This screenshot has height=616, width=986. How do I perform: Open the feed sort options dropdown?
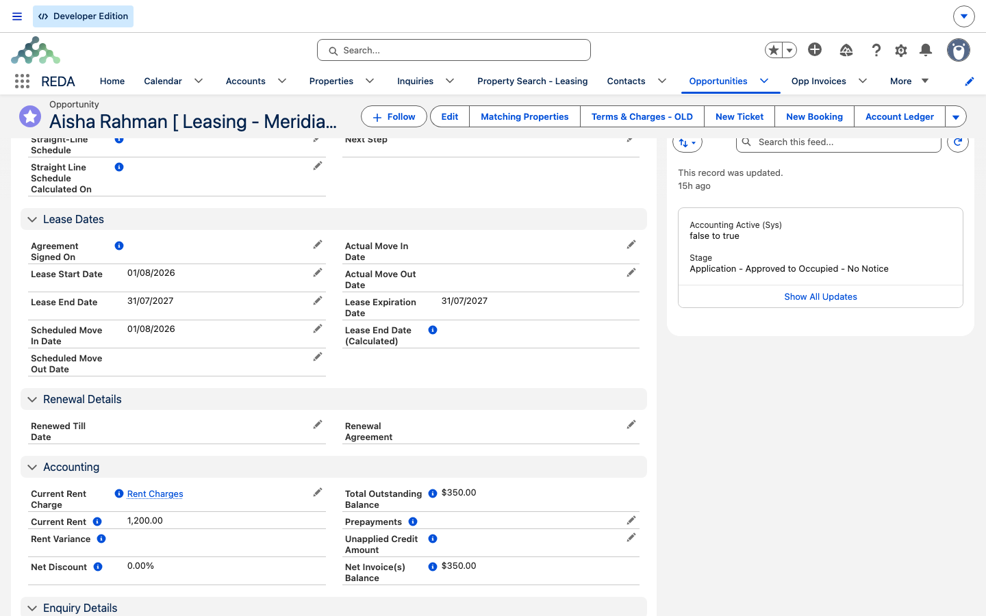[687, 142]
